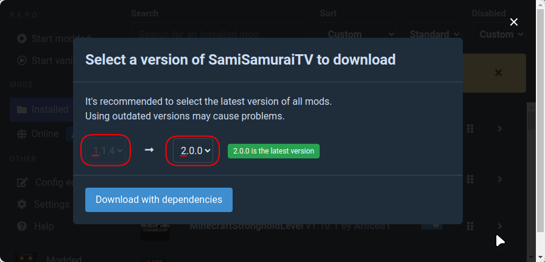Open the 1.1.4 current version dropdown
The height and width of the screenshot is (262, 545).
(105, 150)
